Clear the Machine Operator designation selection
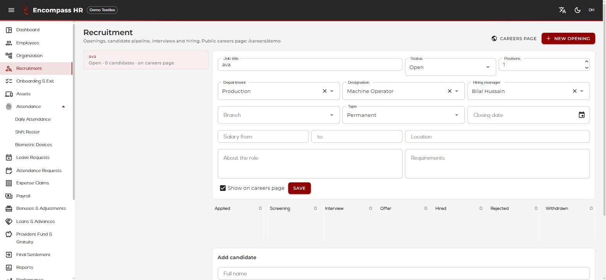 pos(449,91)
